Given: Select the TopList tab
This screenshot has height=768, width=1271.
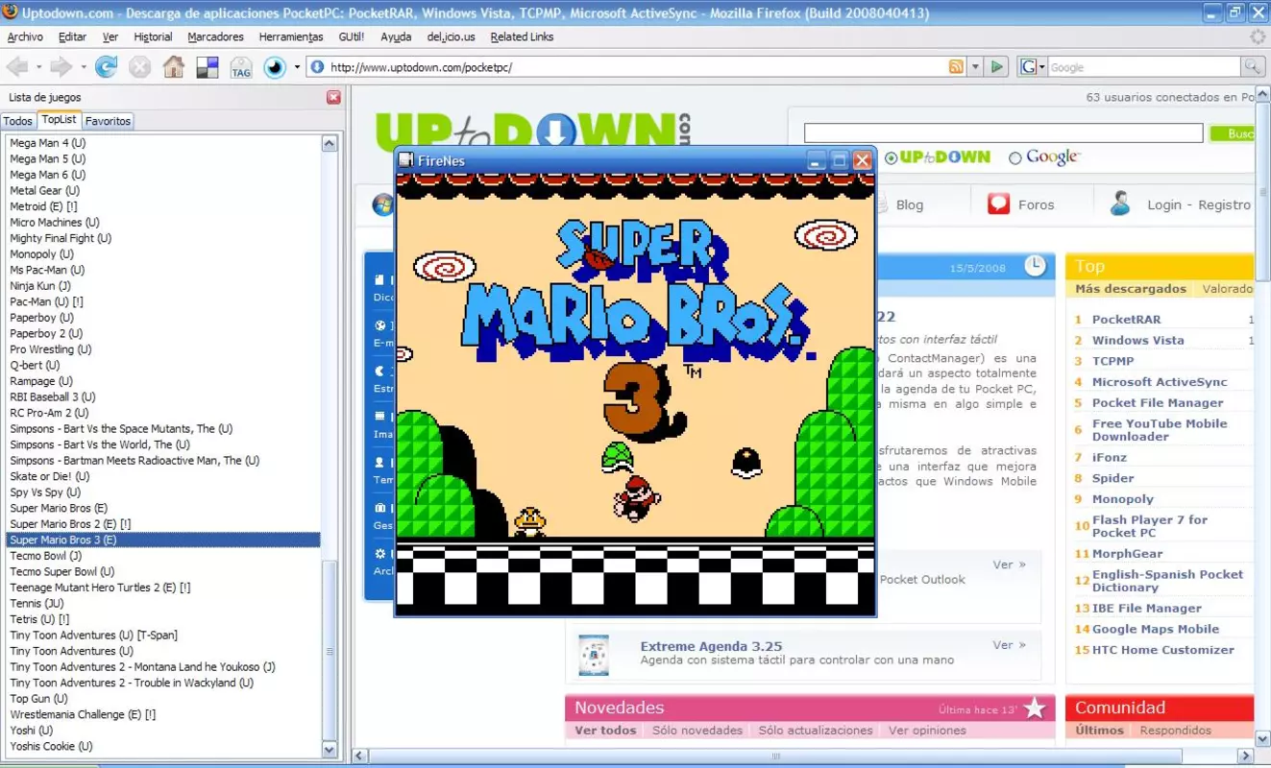Looking at the screenshot, I should click(x=59, y=120).
